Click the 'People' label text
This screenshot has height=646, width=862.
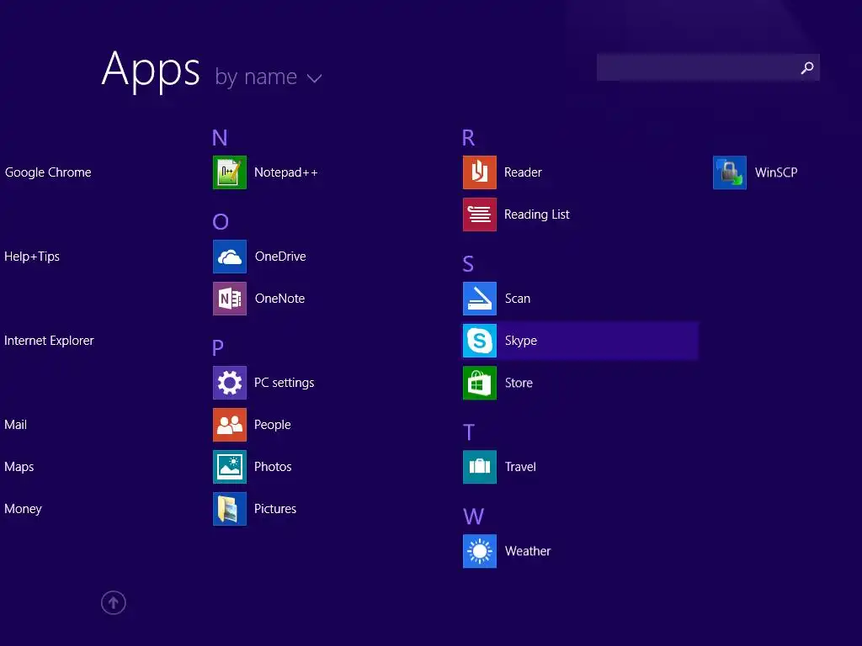(x=272, y=425)
